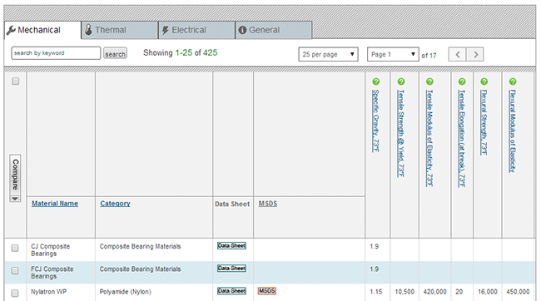Open Data Sheet for FCJ Composite Bearings
The height and width of the screenshot is (301, 541).
click(231, 269)
